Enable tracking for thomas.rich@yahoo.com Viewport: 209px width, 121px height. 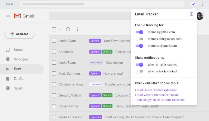tap(139, 39)
